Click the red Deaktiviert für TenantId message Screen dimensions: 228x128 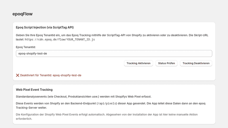click(x=51, y=75)
